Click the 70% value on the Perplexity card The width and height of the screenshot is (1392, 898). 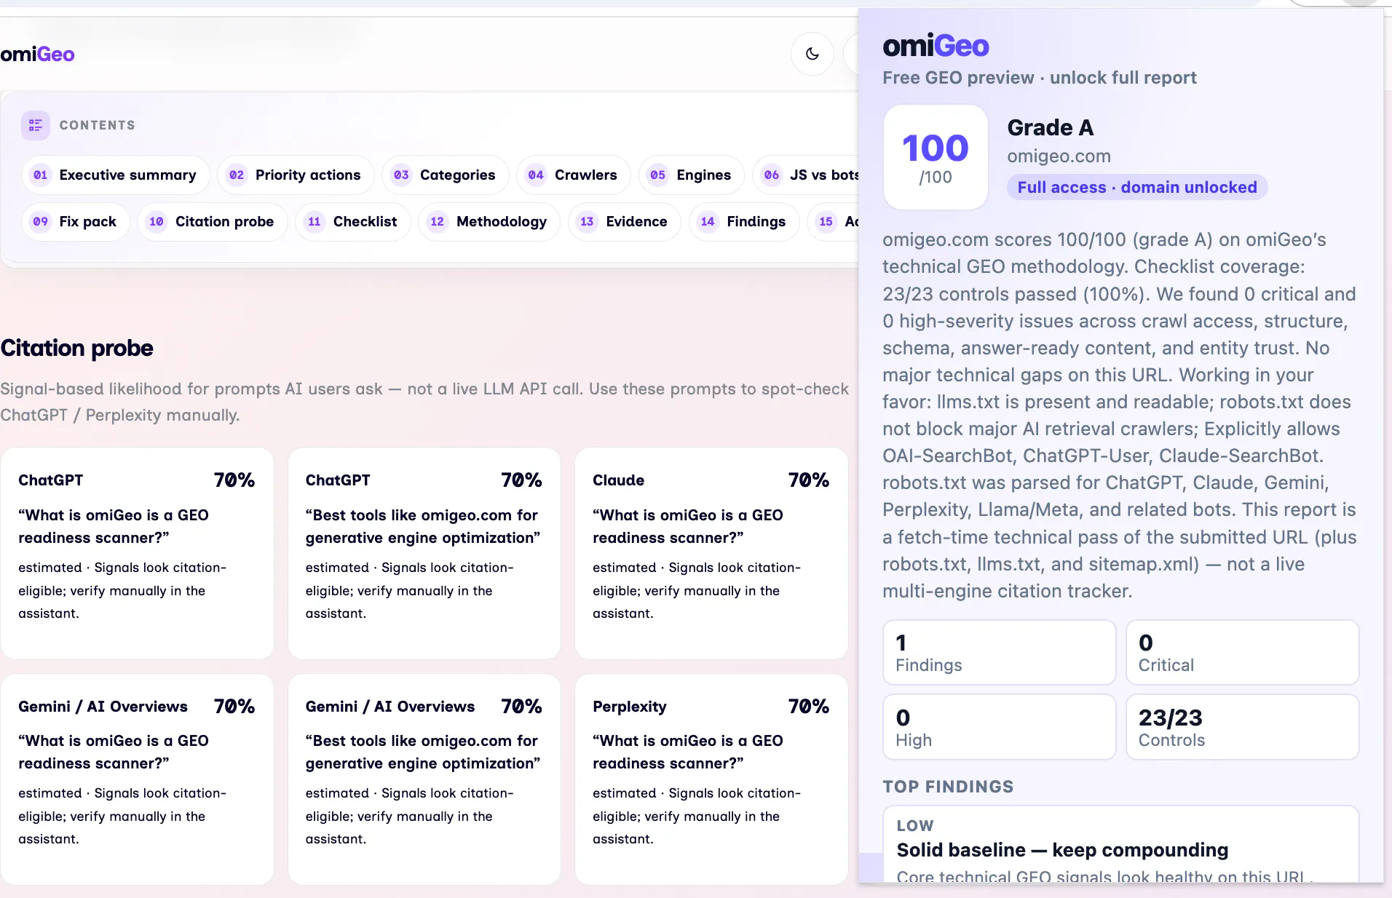coord(809,707)
